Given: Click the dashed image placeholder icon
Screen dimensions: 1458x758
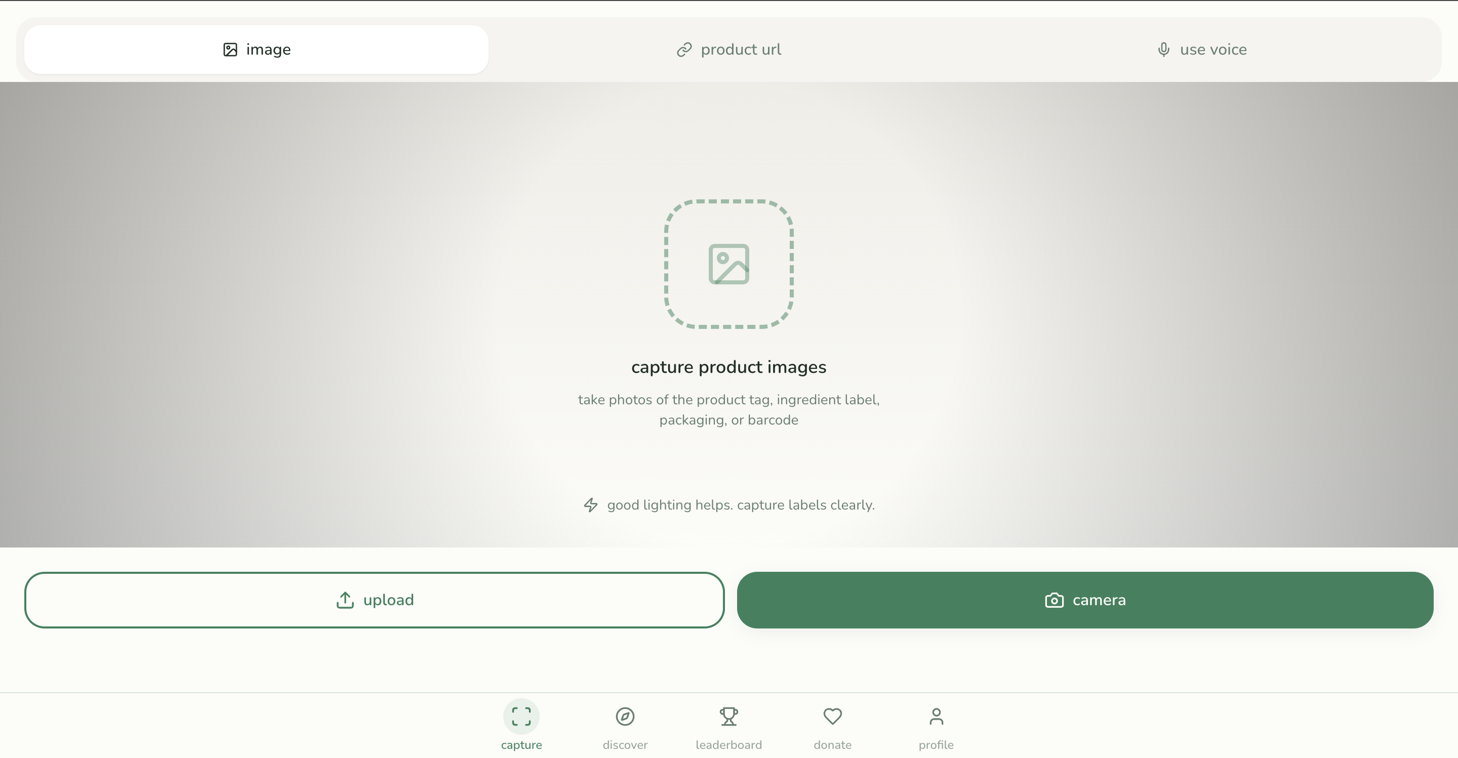Looking at the screenshot, I should 728,264.
